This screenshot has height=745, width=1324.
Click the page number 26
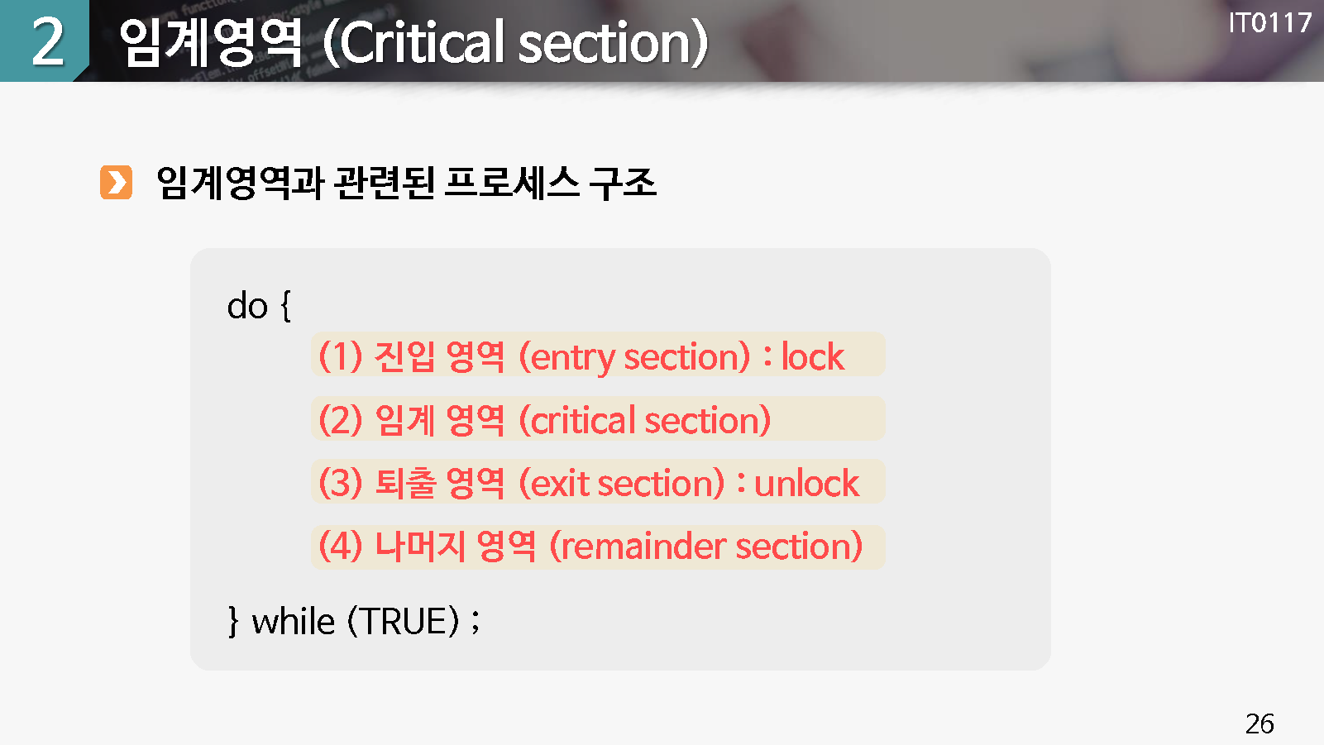1259,724
